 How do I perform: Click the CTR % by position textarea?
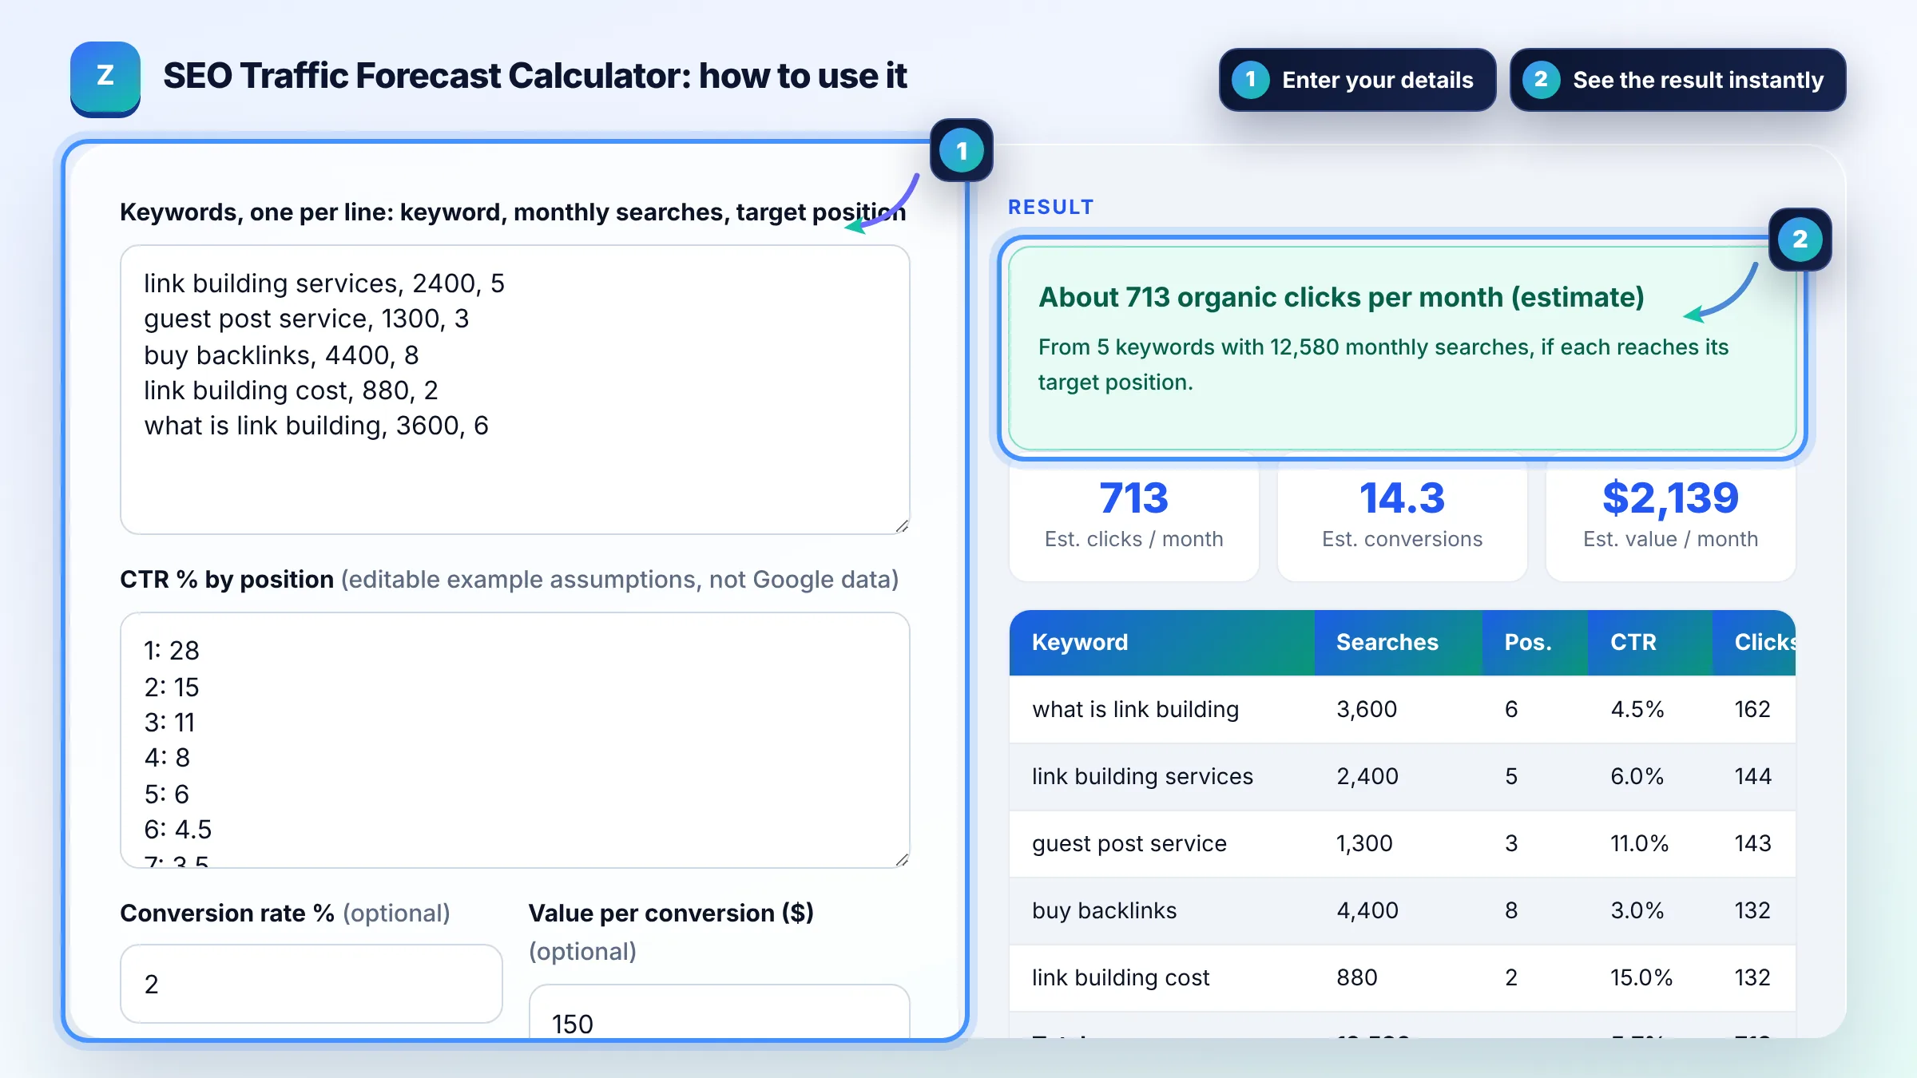click(x=515, y=740)
